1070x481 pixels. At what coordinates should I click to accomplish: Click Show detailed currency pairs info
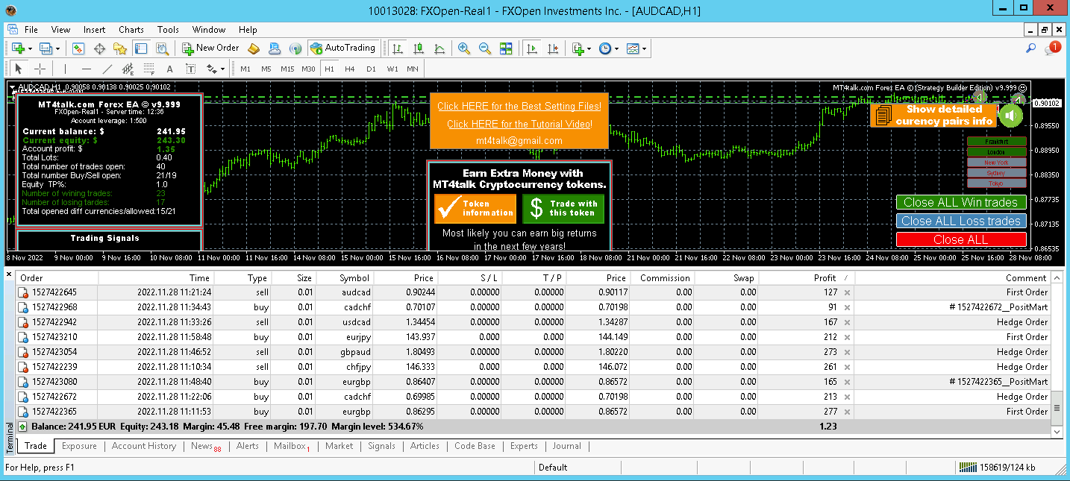[x=933, y=115]
